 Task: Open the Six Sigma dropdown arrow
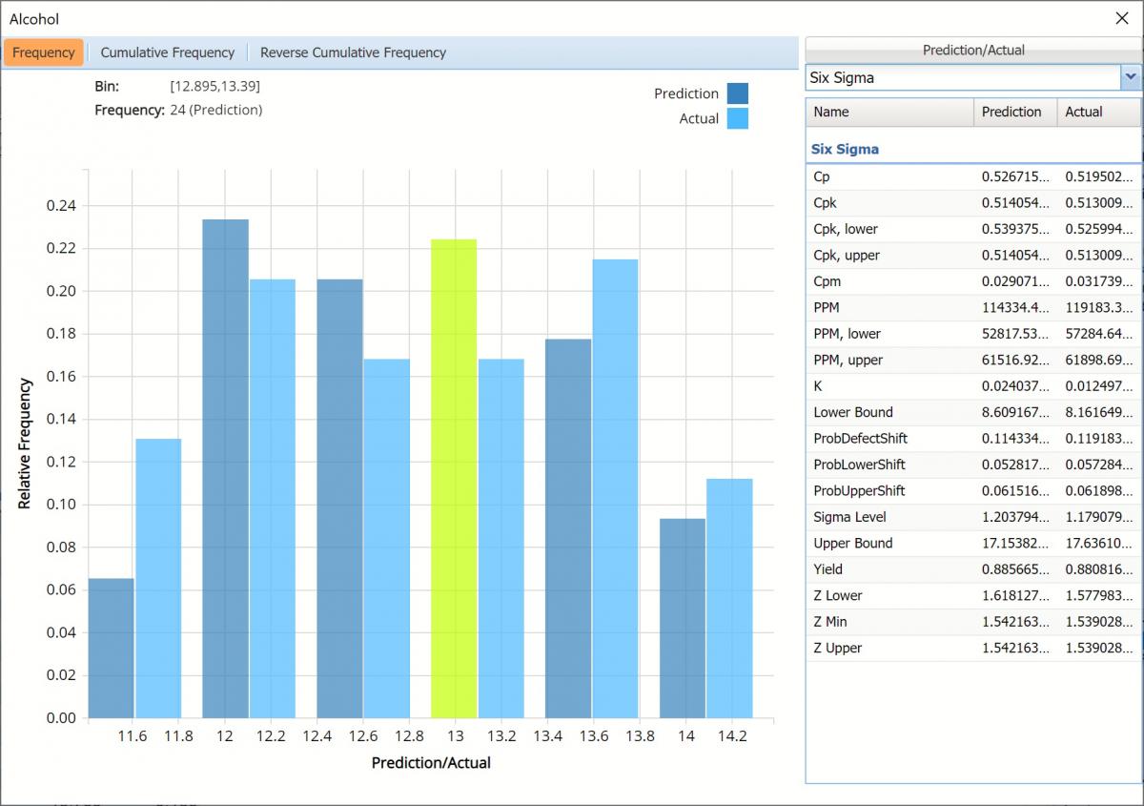[x=1131, y=77]
